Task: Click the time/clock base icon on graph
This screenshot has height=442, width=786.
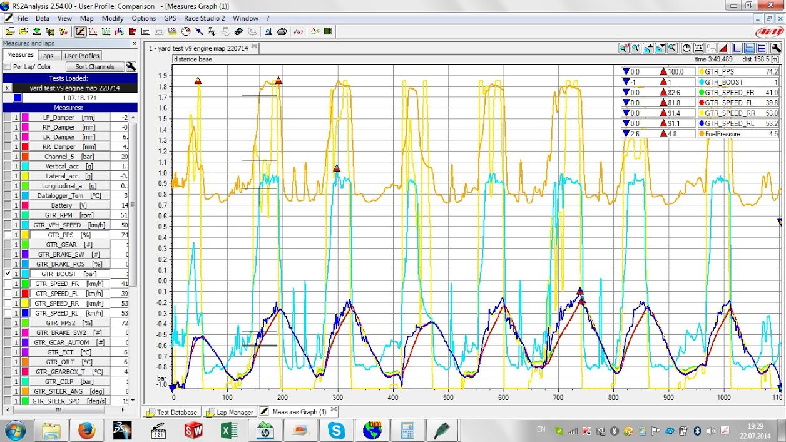Action: point(686,48)
